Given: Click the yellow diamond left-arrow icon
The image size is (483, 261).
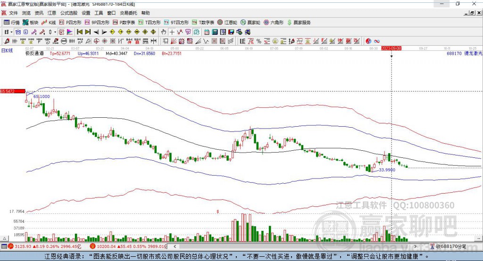Looking at the screenshot, I should pyautogui.click(x=112, y=32).
